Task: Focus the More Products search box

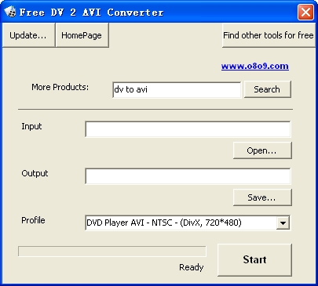Action: pos(177,89)
